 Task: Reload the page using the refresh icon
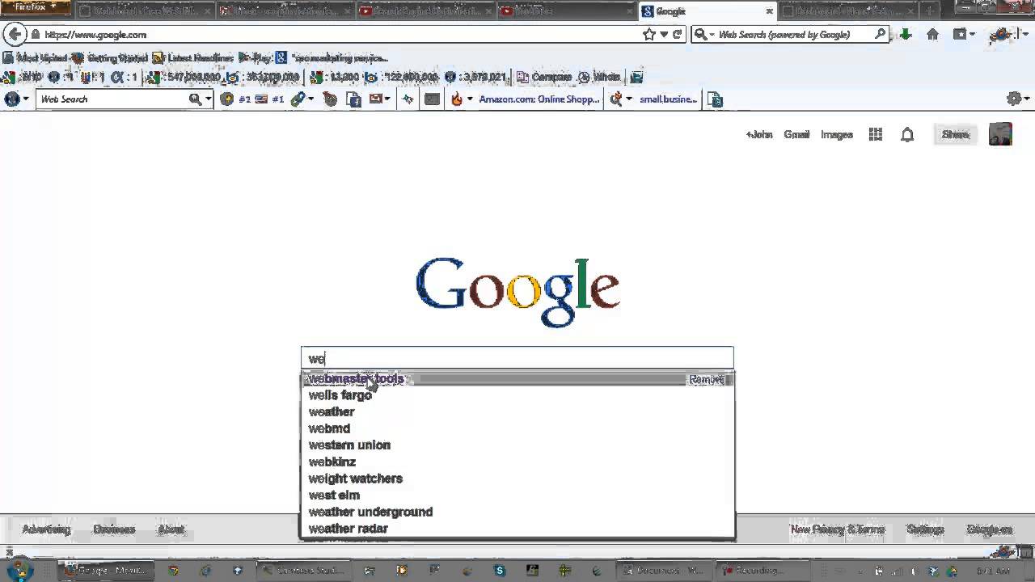coord(677,35)
